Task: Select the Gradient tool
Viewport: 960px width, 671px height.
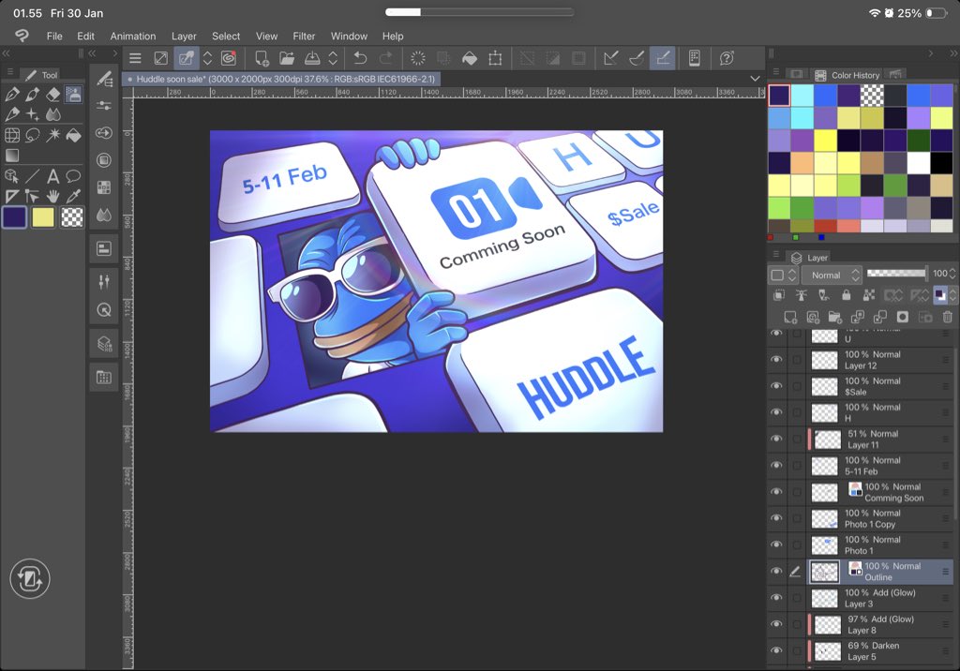Action: [11, 156]
